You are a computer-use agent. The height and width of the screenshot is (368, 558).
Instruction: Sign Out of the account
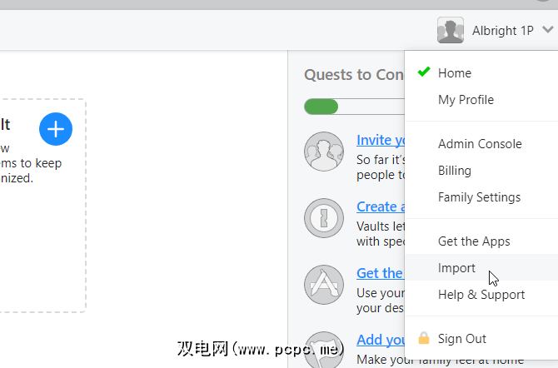click(x=462, y=339)
